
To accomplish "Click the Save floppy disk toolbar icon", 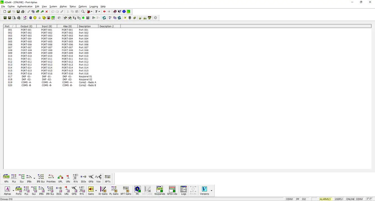I will click(x=18, y=12).
